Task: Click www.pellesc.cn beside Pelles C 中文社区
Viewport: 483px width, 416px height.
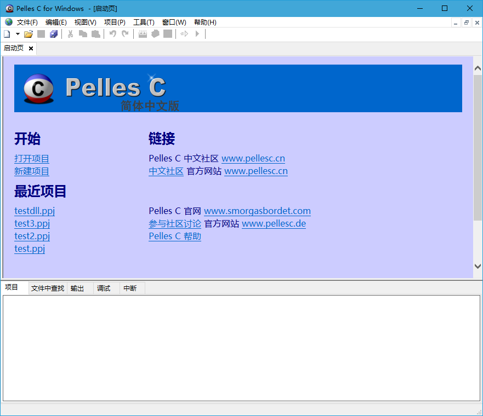Action: pyautogui.click(x=253, y=158)
